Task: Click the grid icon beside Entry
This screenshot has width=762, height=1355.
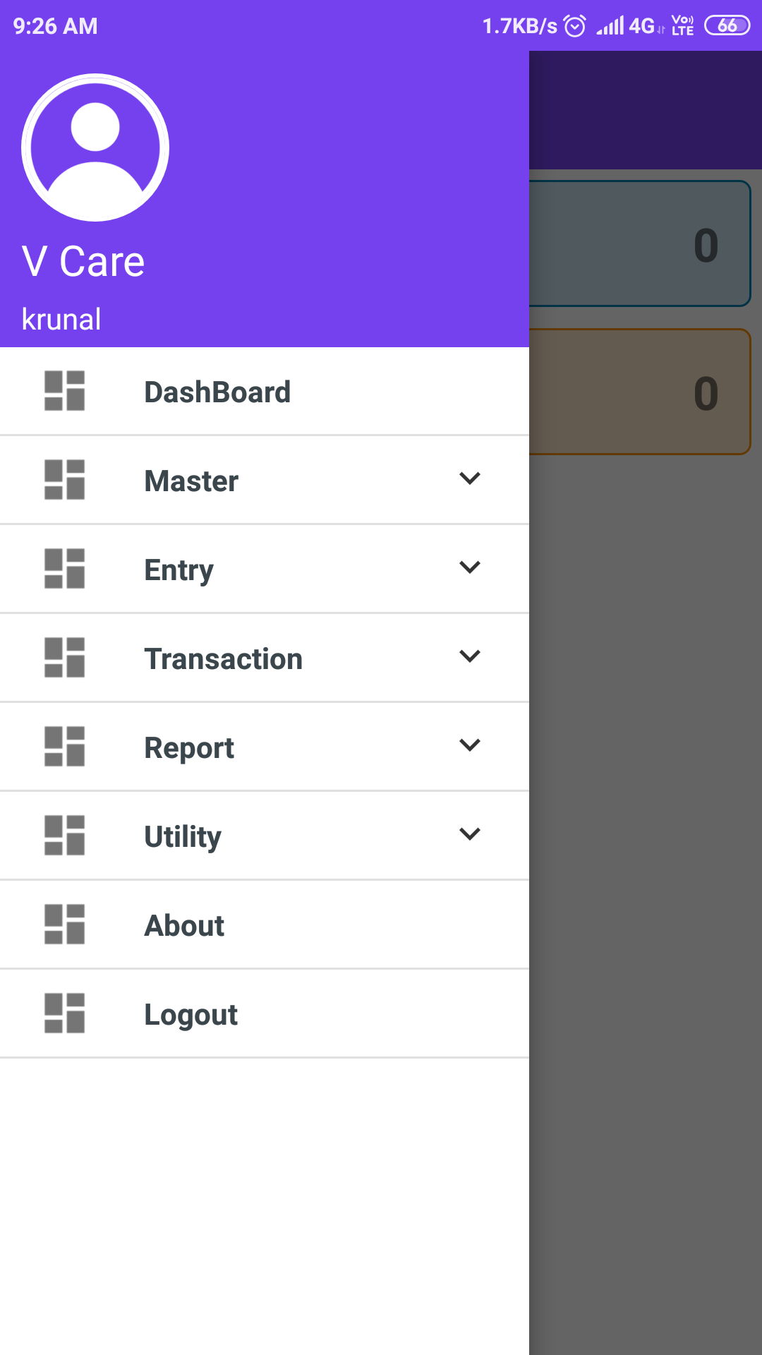Action: pyautogui.click(x=64, y=569)
